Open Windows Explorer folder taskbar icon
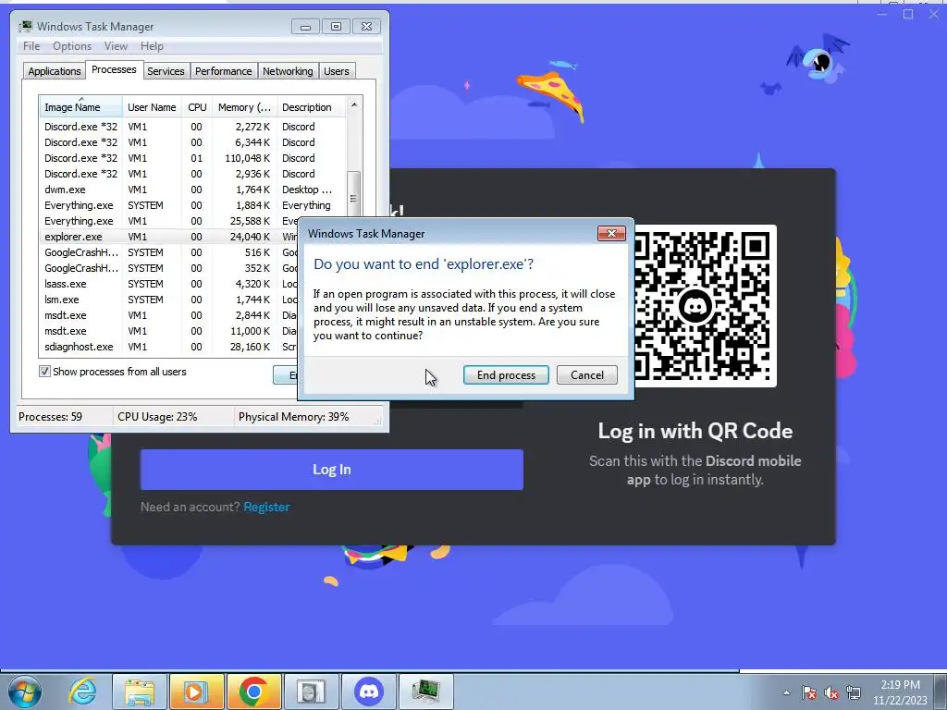This screenshot has width=947, height=710. tap(141, 692)
